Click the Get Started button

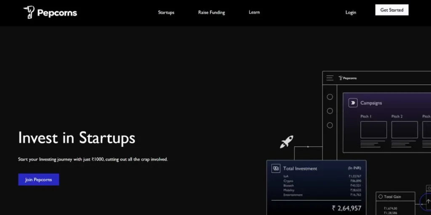point(392,10)
